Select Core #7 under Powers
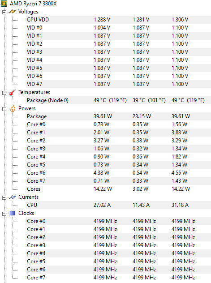The image size is (211, 283). coord(118,181)
